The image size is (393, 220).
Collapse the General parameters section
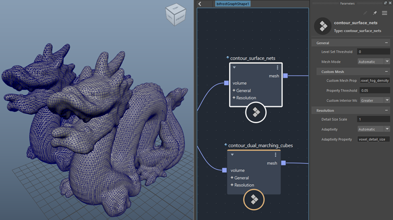click(x=386, y=43)
